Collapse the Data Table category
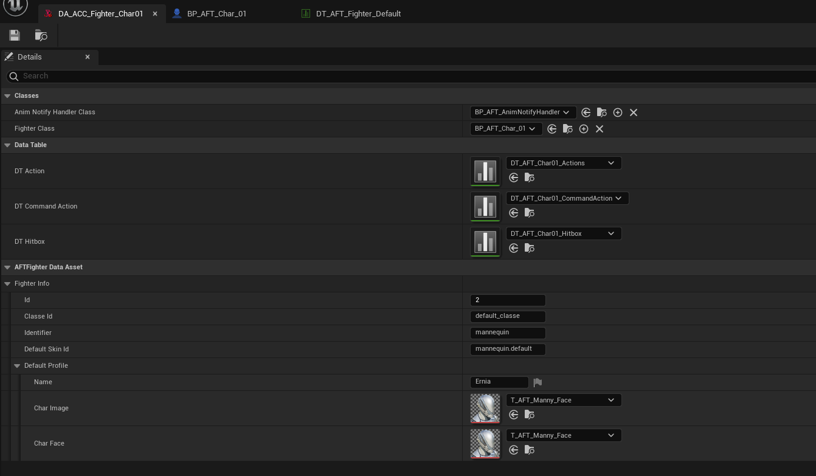 click(x=7, y=145)
